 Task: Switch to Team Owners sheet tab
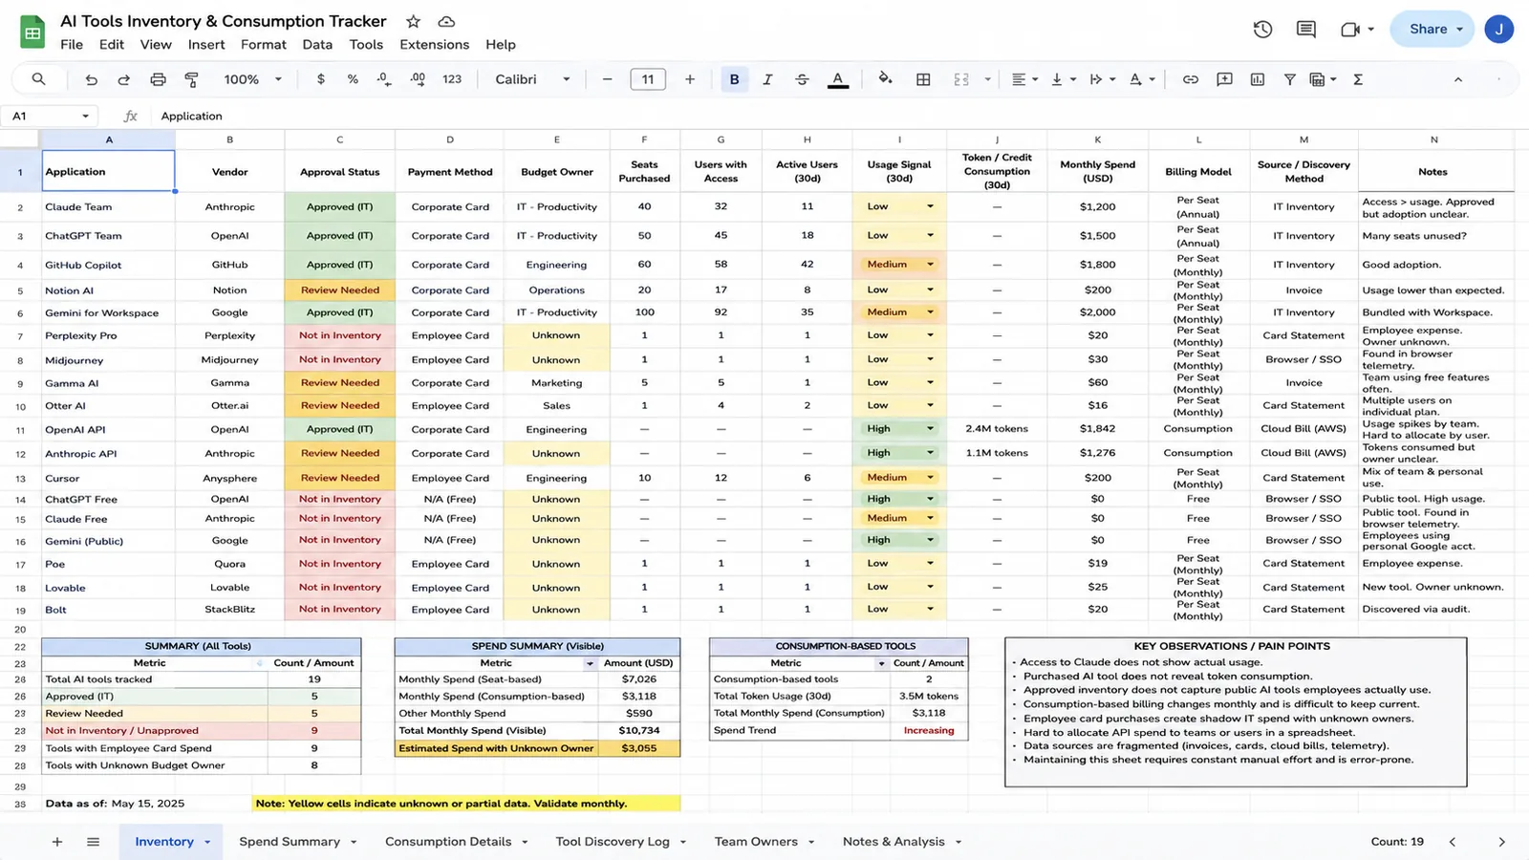coord(756,842)
